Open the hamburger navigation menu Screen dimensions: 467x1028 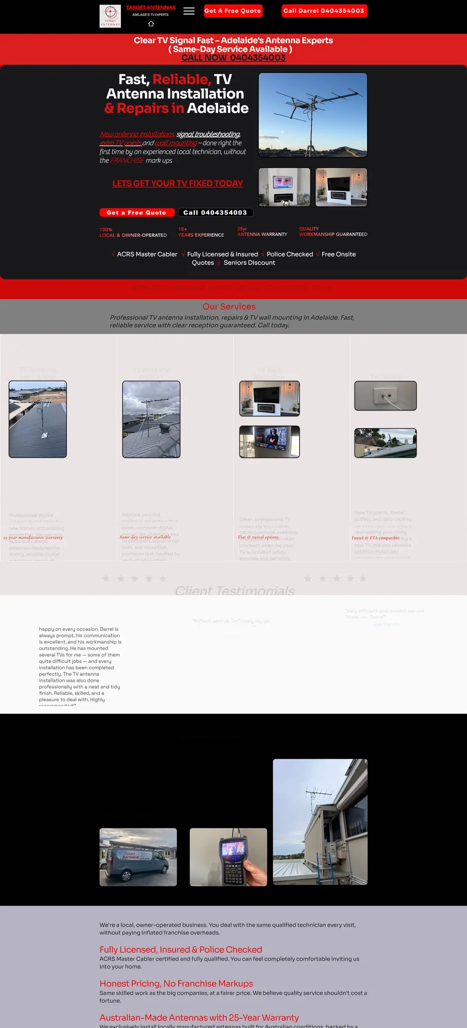click(189, 11)
